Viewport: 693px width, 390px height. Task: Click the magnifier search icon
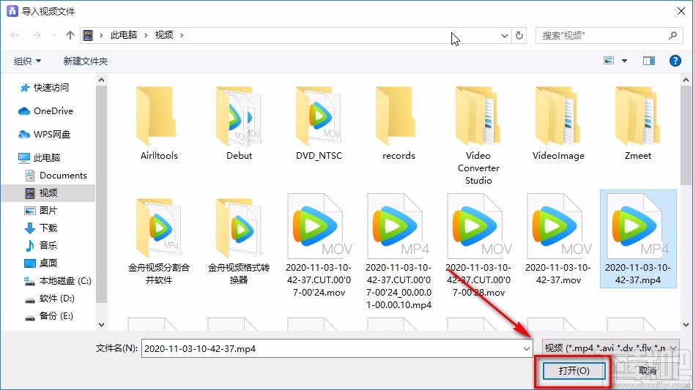click(x=672, y=35)
